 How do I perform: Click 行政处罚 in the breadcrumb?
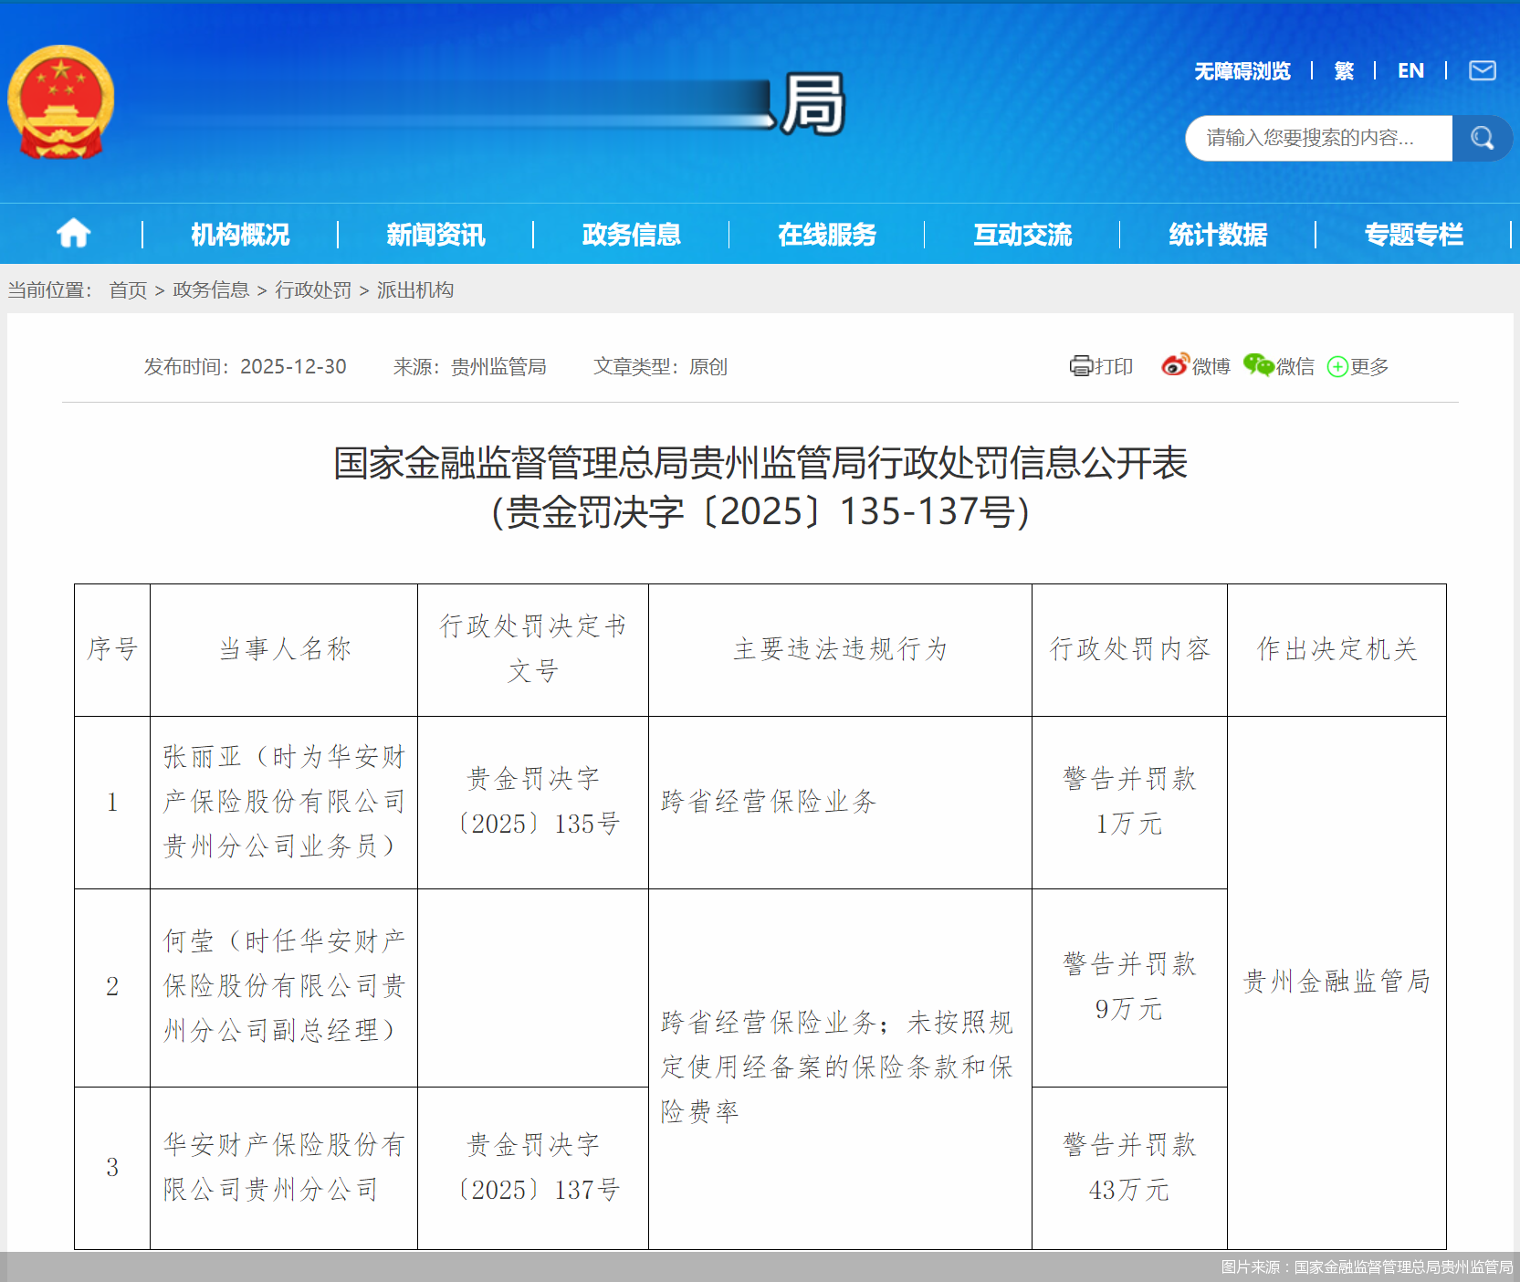[313, 290]
